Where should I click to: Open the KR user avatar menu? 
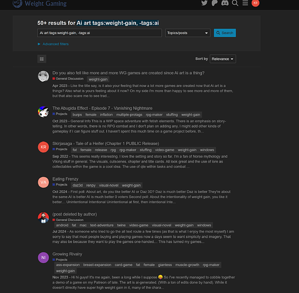pos(255,3)
